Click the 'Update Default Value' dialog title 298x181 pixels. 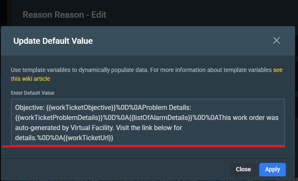coord(53,41)
